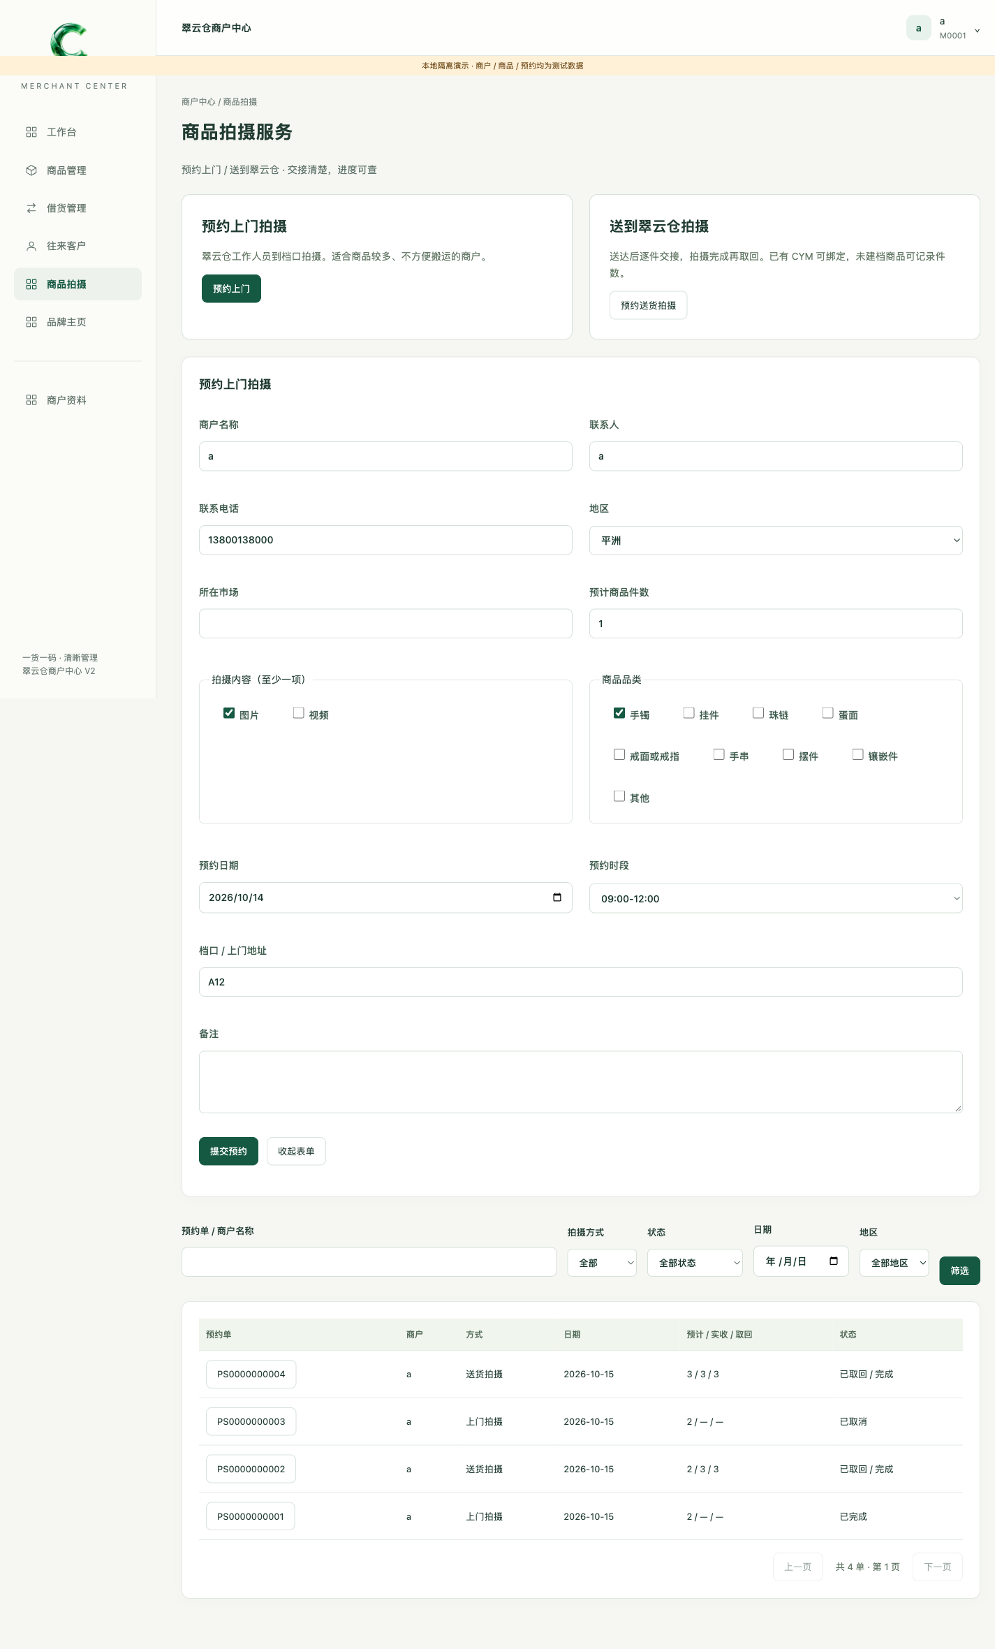Open the 拍摄方式 filter dropdown
Screen dimensions: 995x1649
pyautogui.click(x=602, y=1263)
